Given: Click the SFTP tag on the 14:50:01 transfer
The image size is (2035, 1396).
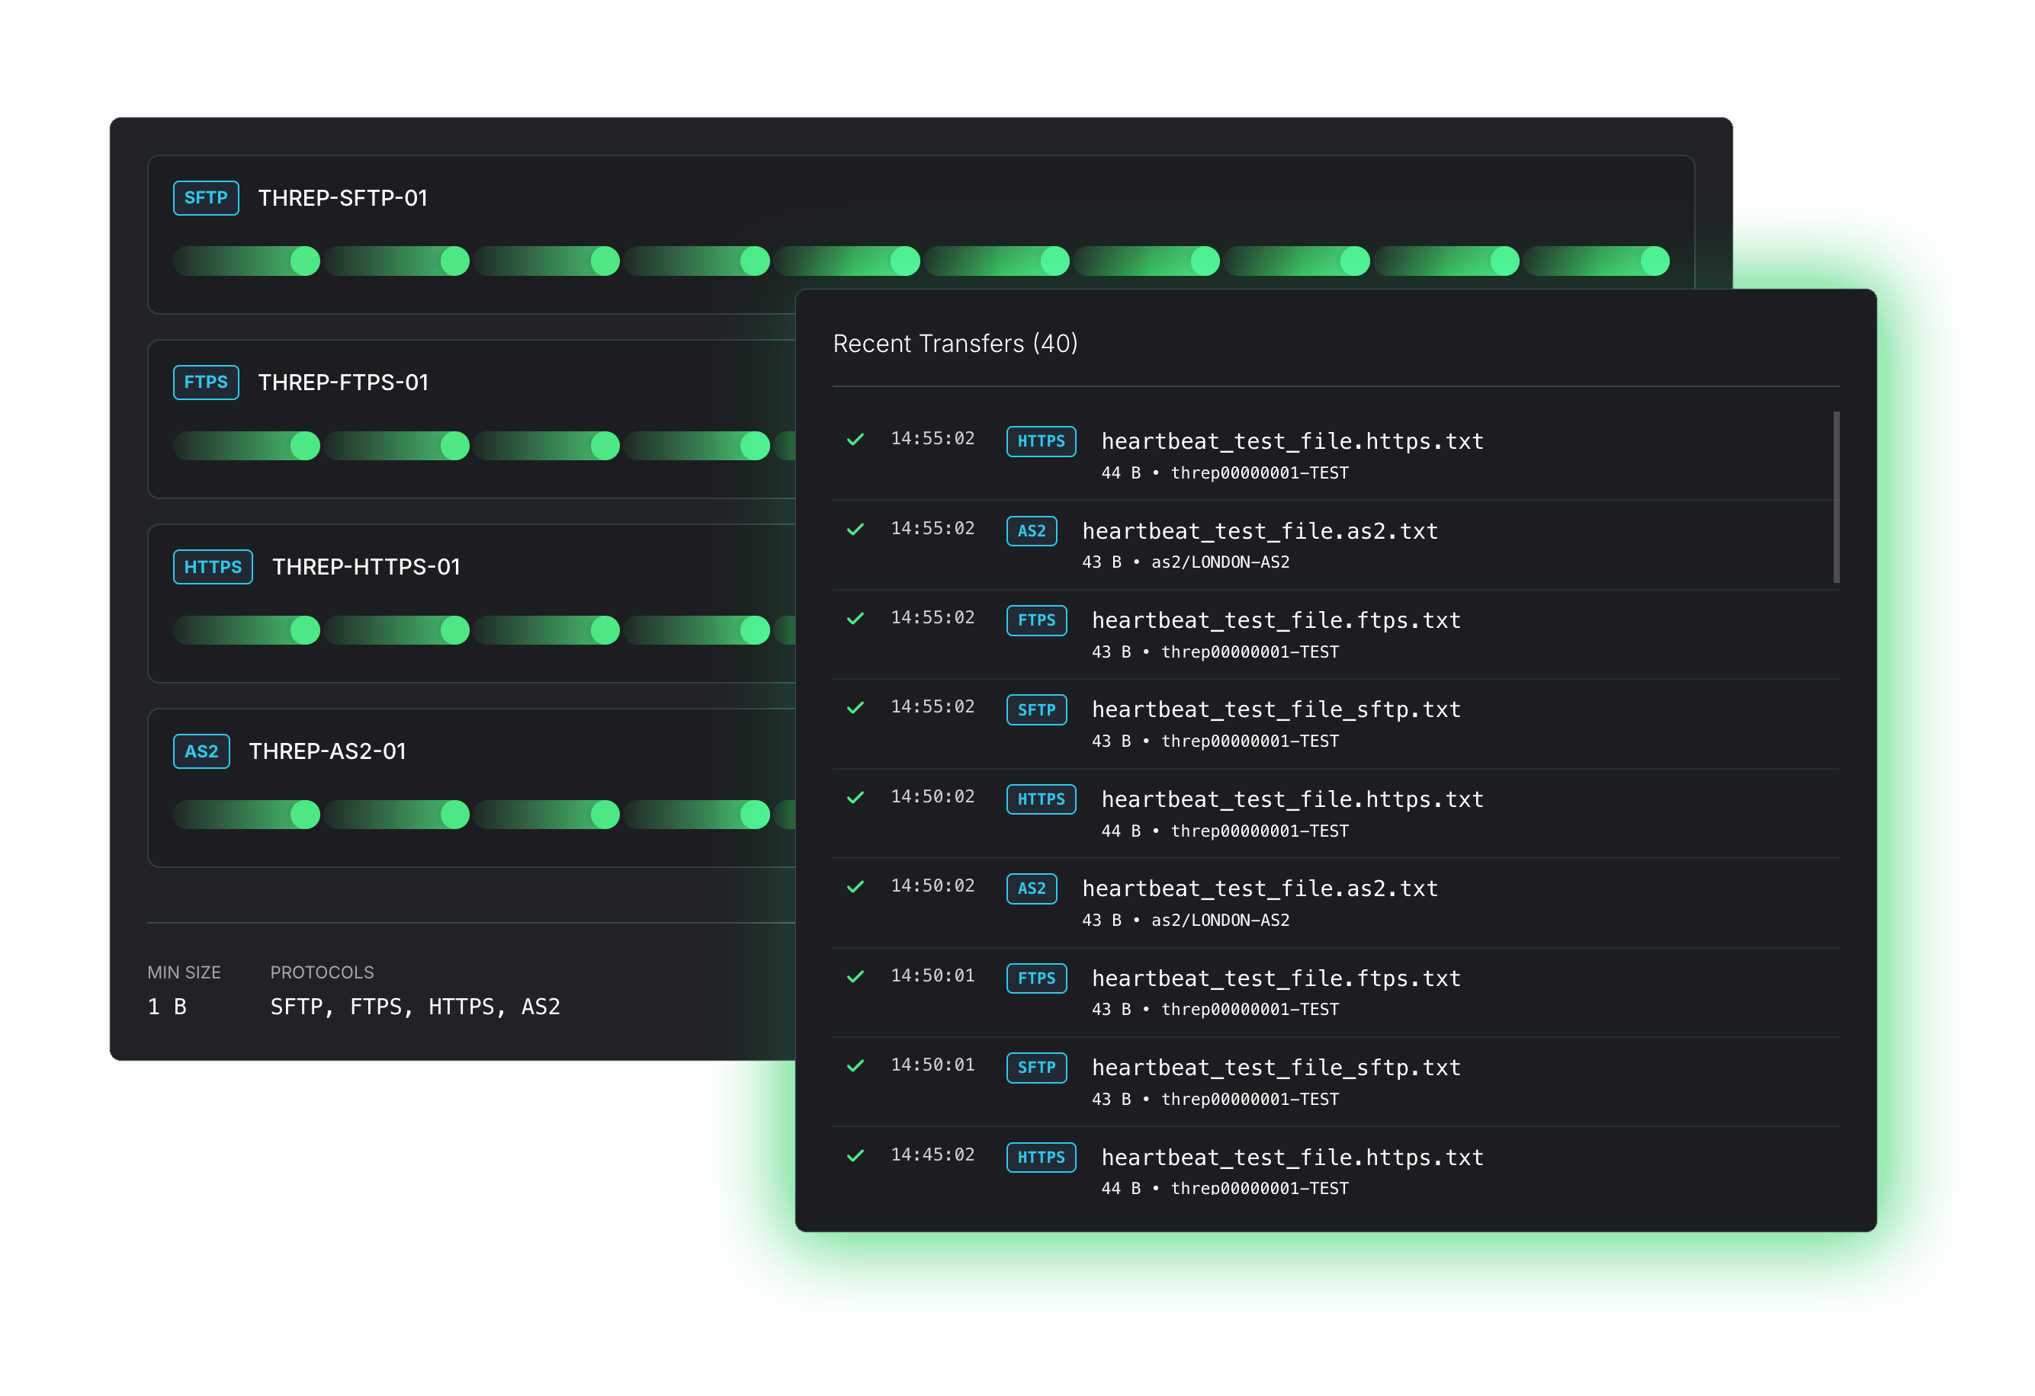Looking at the screenshot, I should (1037, 1067).
